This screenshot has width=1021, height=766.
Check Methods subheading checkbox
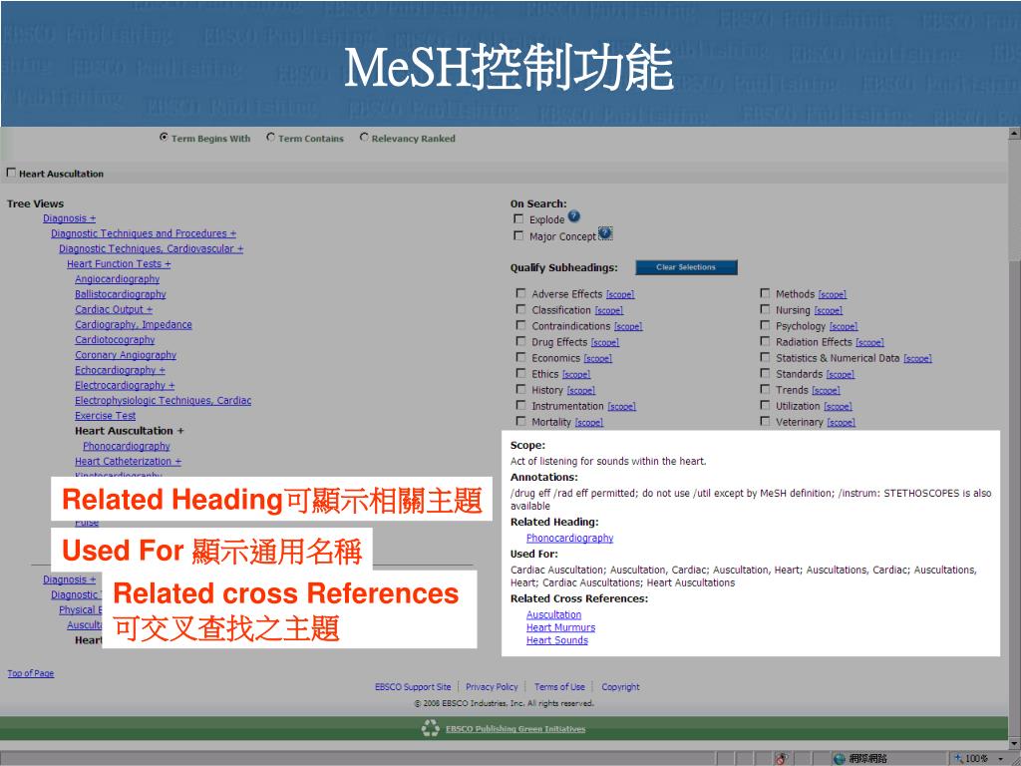[765, 293]
